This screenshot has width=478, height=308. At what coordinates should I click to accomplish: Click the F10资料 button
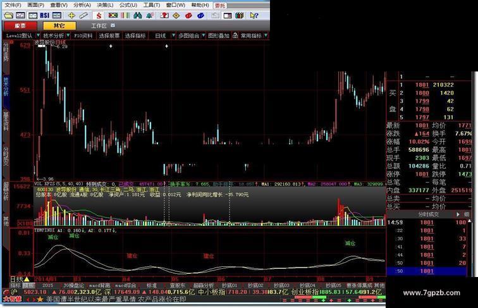(83, 35)
